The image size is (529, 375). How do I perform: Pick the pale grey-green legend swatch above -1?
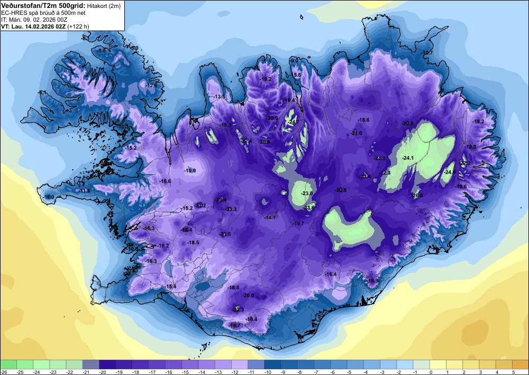point(422,364)
